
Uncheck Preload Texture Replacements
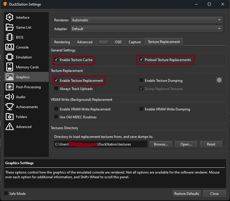coord(141,60)
